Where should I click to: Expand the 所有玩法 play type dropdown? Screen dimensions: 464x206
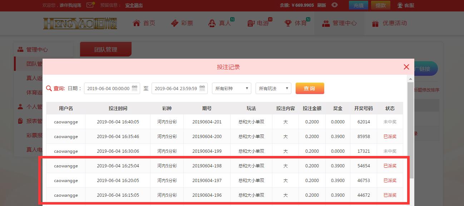(273, 88)
